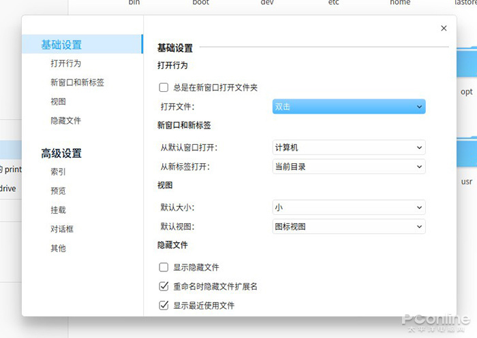Open the 打开文件 dropdown showing 双击

click(x=349, y=107)
